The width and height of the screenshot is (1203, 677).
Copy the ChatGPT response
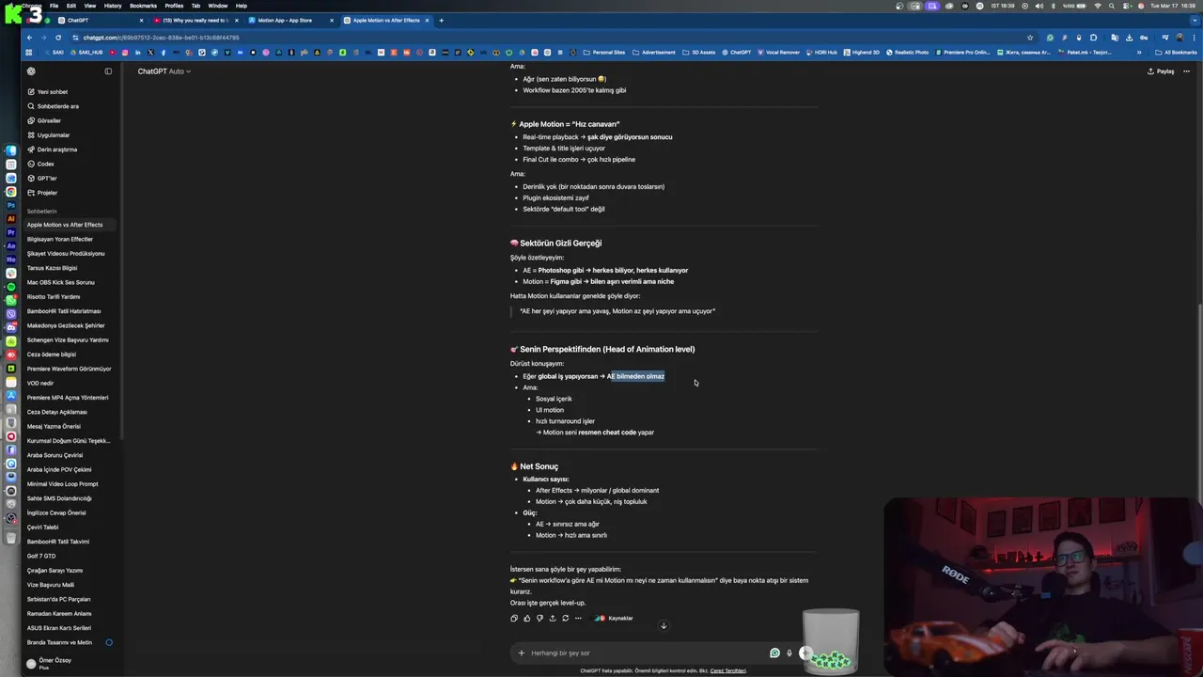point(513,618)
